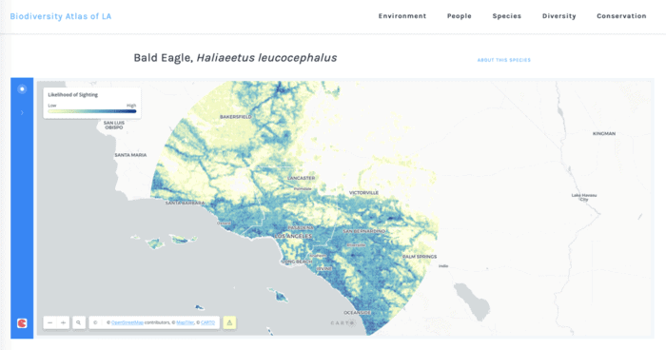Open the map search magnifier

tap(79, 322)
